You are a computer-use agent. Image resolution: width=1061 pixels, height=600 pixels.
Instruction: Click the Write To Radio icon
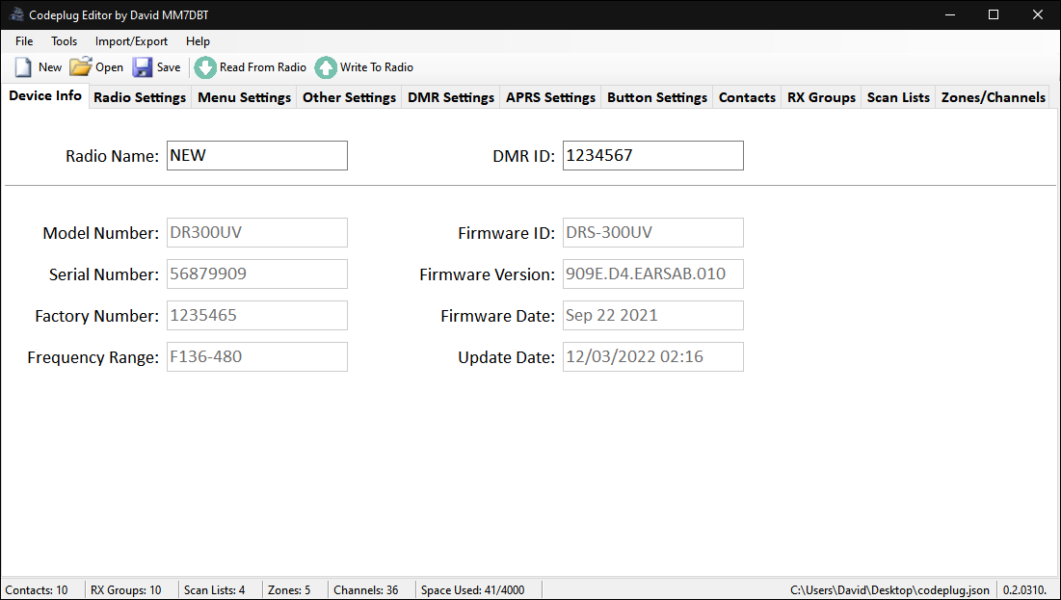coord(363,66)
